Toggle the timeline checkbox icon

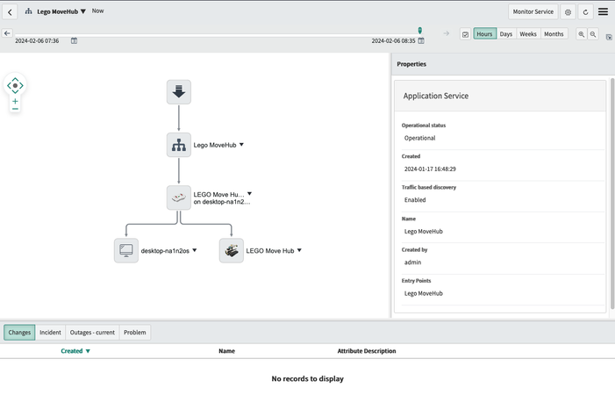point(465,34)
